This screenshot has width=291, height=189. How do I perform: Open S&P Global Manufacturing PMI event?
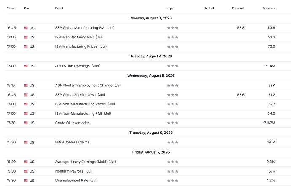[x=85, y=28]
